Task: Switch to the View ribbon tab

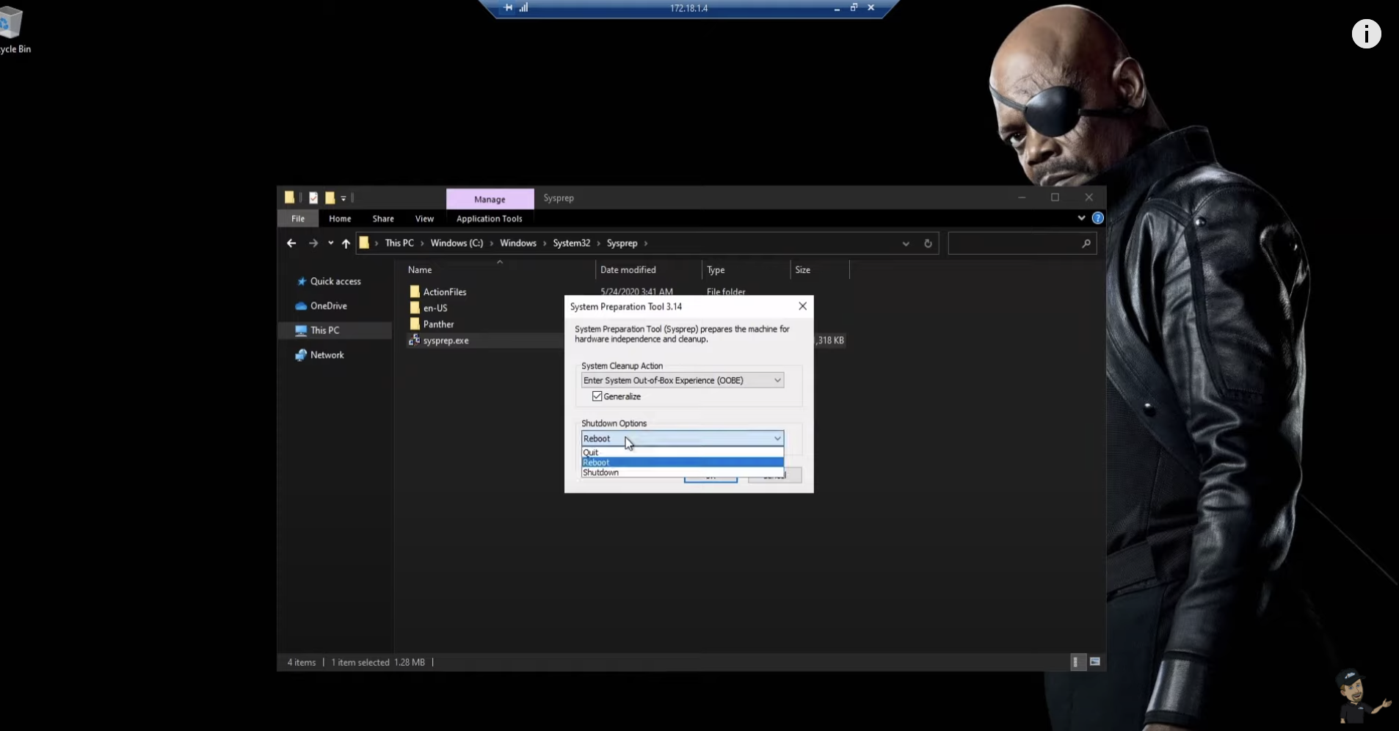Action: click(424, 219)
